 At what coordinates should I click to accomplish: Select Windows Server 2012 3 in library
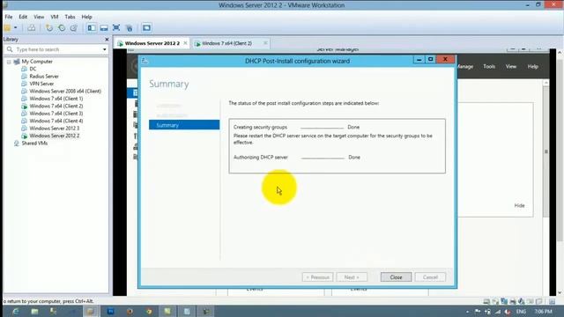click(x=55, y=129)
